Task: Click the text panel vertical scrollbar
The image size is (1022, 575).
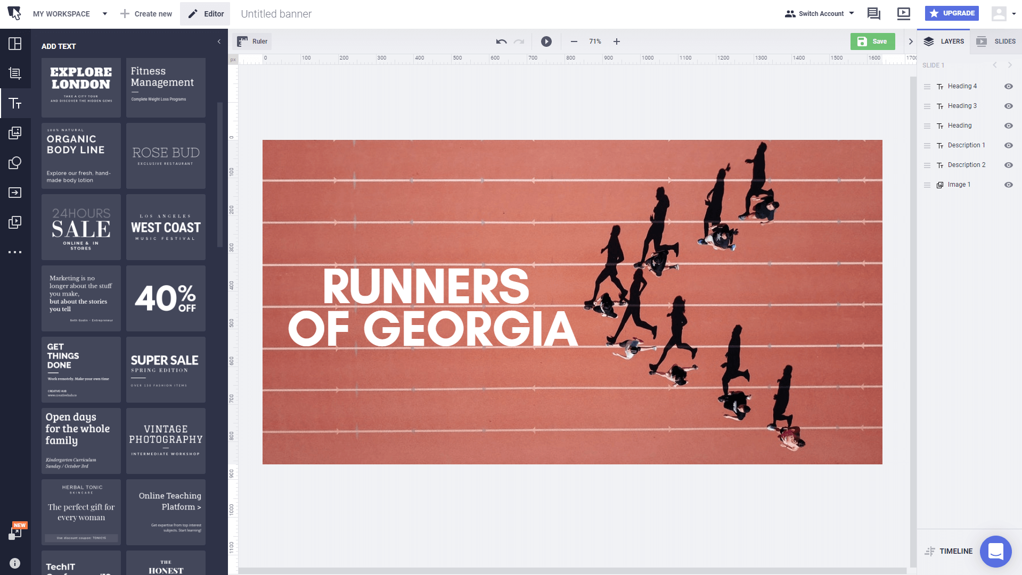Action: click(x=220, y=174)
